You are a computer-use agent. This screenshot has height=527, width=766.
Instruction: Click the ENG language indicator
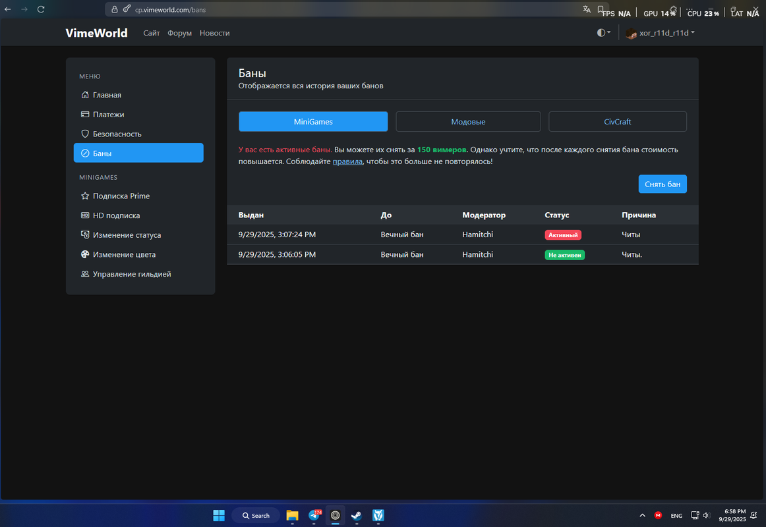coord(676,516)
